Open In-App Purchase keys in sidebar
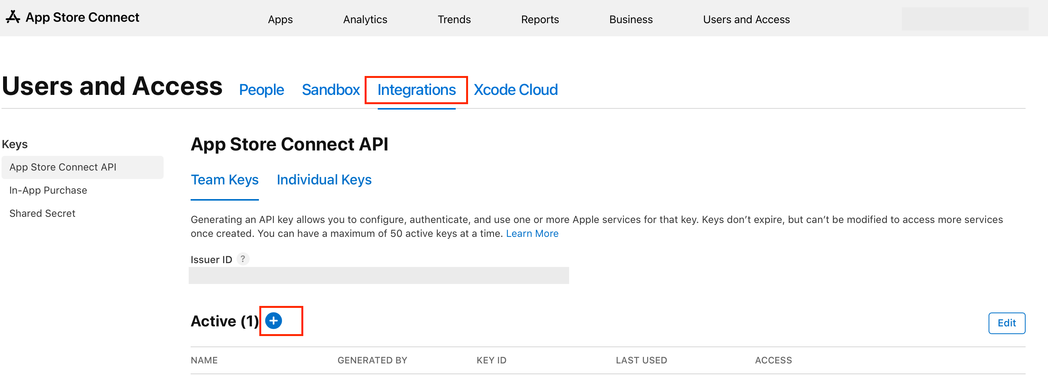Image resolution: width=1048 pixels, height=375 pixels. (48, 190)
